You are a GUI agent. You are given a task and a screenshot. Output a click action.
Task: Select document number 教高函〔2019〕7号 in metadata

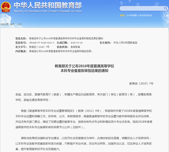39,47
